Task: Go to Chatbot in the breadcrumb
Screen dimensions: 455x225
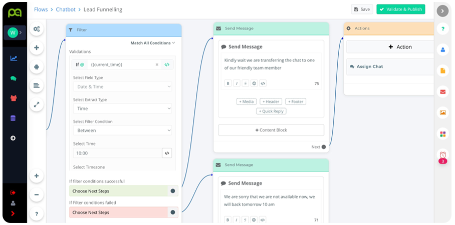Action: [66, 9]
